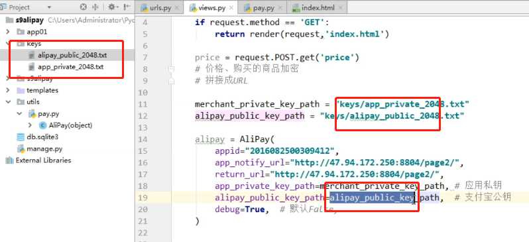Click 'keys/alipay_public_2048.txt' string
Screen dimensions: 529x242
tap(392, 116)
